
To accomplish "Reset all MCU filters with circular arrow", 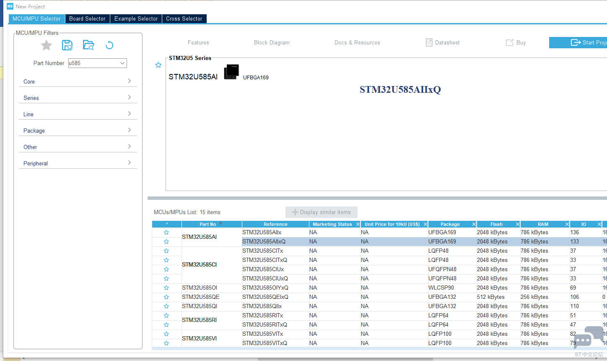I will [109, 45].
